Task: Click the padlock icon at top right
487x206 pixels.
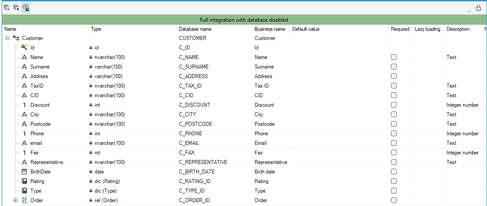Action: pos(479,8)
